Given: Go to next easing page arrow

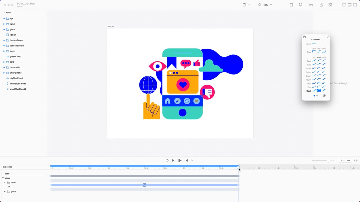Looking at the screenshot, I should 328,37.
